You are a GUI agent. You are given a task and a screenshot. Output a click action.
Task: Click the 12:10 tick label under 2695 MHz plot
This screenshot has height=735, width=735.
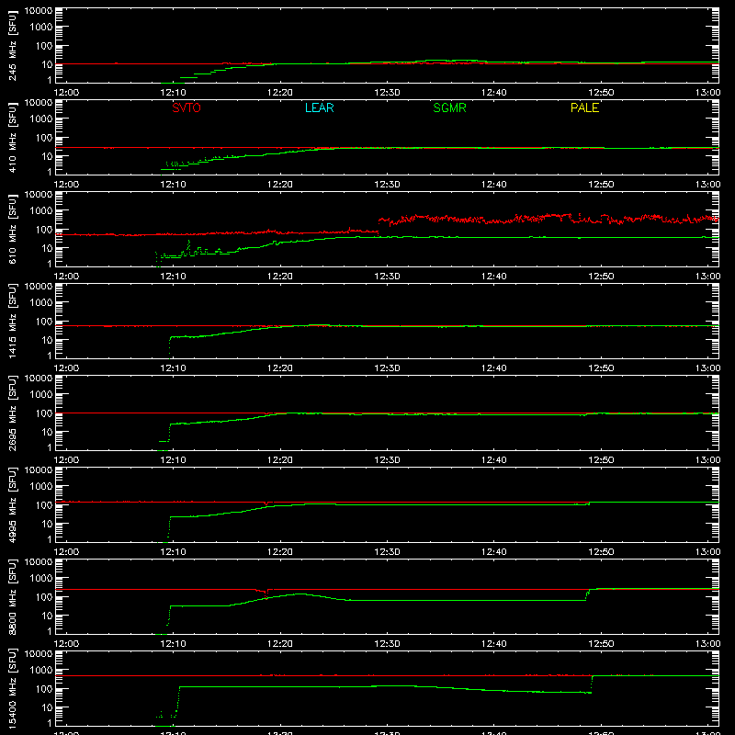[173, 460]
